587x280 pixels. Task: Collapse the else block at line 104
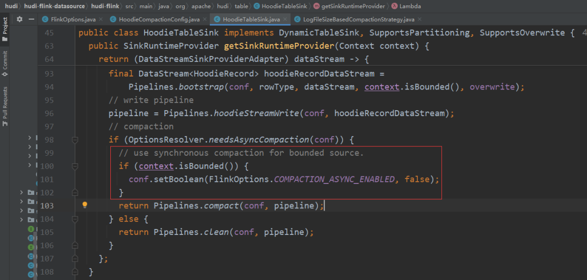point(75,219)
